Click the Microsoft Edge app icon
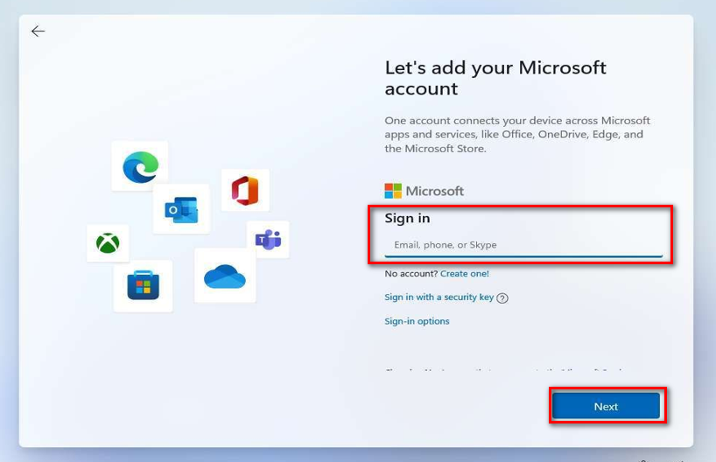Screen dimensions: 716x462 (140, 167)
